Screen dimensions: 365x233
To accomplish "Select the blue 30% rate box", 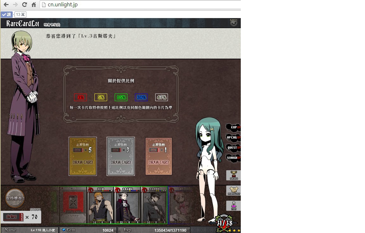I will (141, 97).
